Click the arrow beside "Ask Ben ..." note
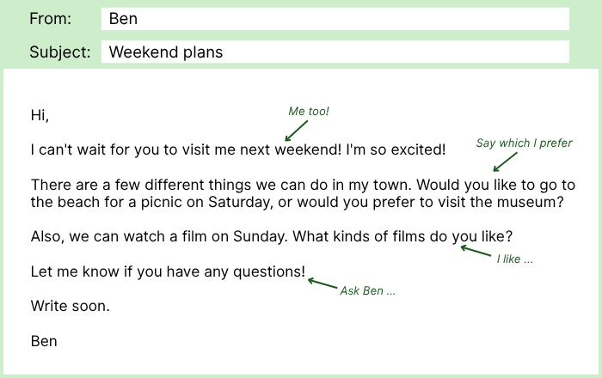This screenshot has height=378, width=602. (x=322, y=283)
